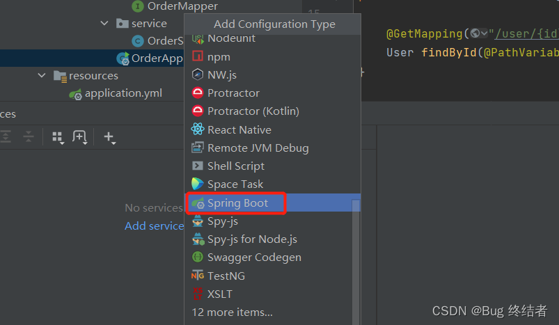Click the TestNG NG icon
This screenshot has height=325, width=559.
(198, 275)
